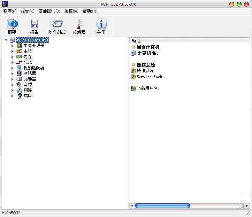252x217 pixels.
Task: Open the 监控(M) menu
Action: [x=71, y=11]
